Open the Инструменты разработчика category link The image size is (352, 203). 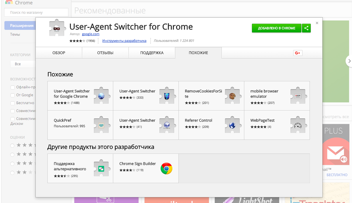pos(124,41)
